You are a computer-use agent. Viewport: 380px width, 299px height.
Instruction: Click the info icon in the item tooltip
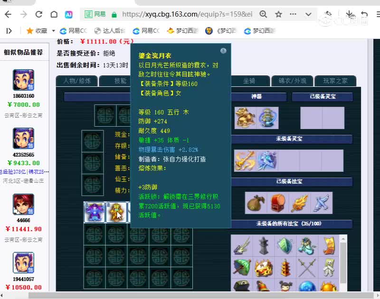pyautogui.click(x=223, y=51)
